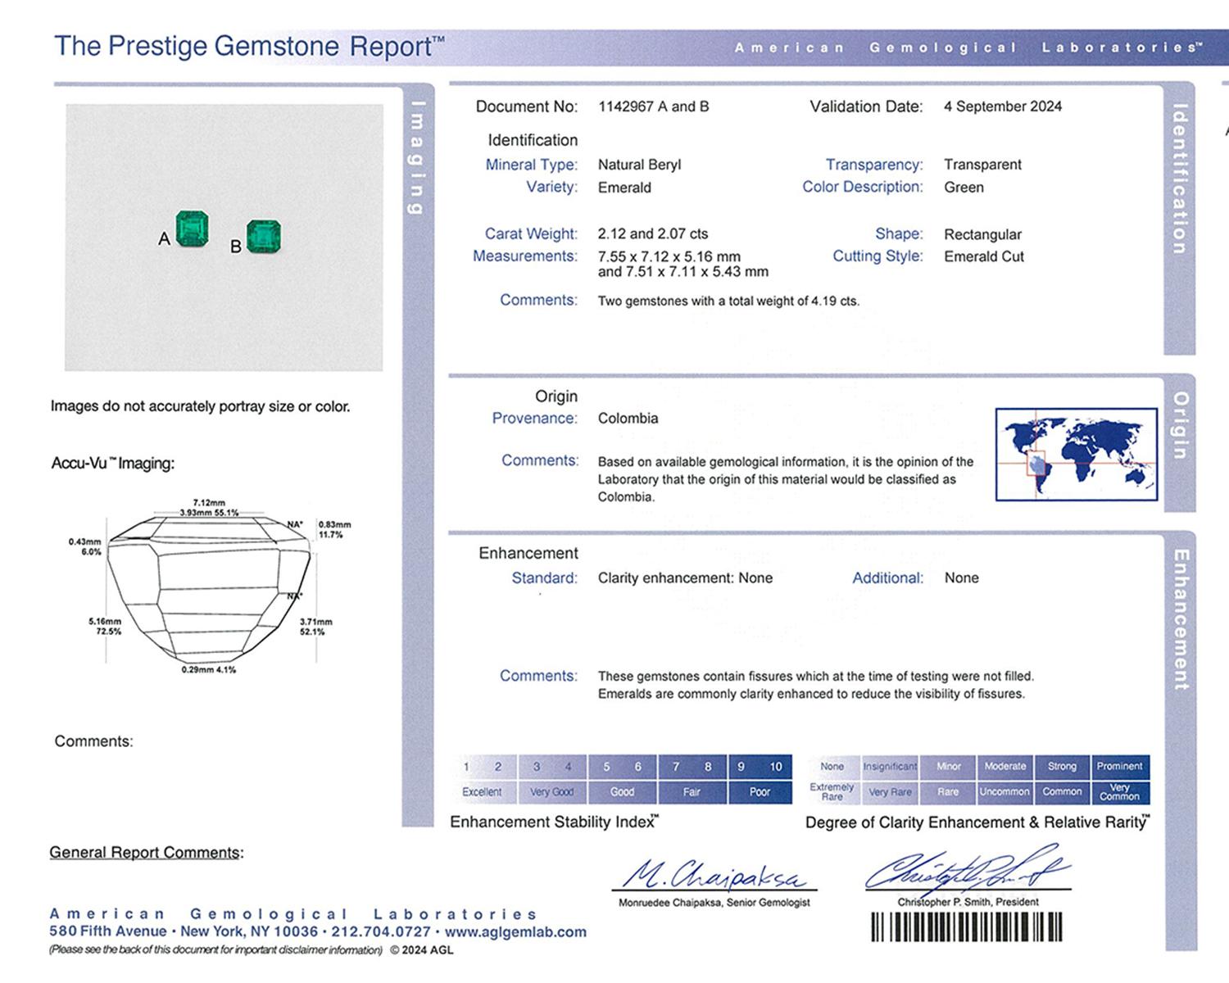Click stability index cell 7 8

click(x=692, y=767)
